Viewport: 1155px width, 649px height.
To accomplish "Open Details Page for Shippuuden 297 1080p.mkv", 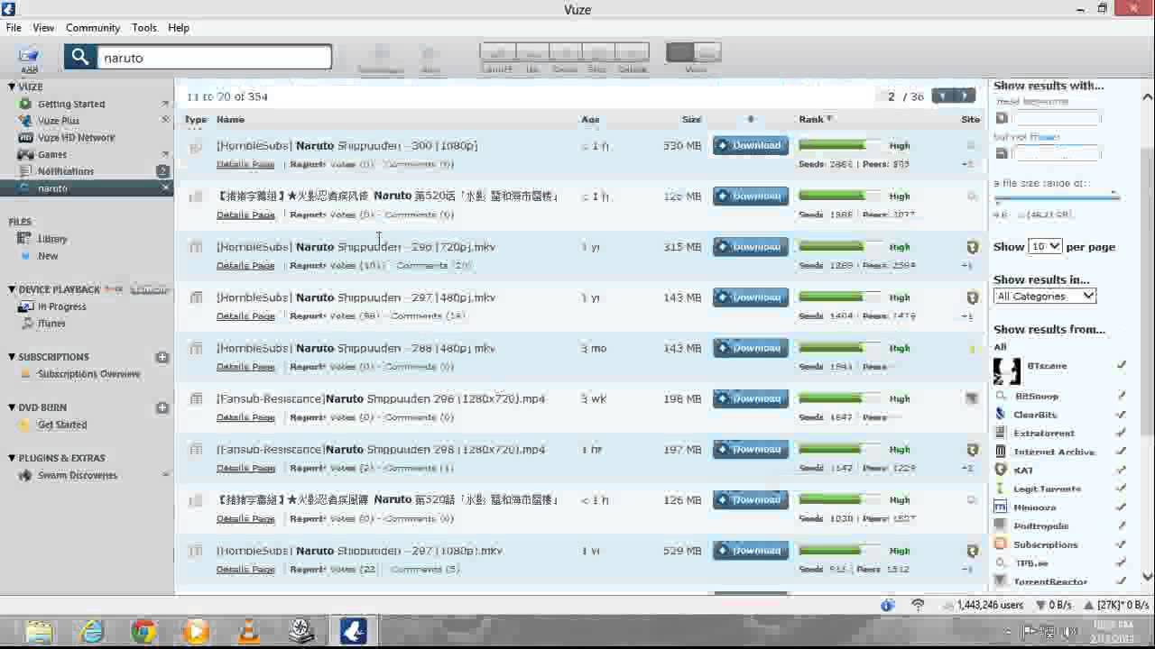I will 245,570.
